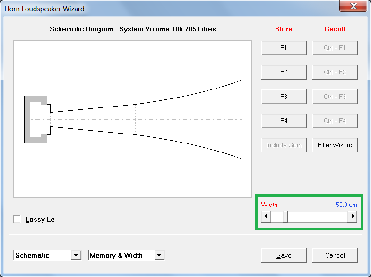Store settings with the F2 button
Image resolution: width=371 pixels, height=277 pixels.
pos(284,72)
